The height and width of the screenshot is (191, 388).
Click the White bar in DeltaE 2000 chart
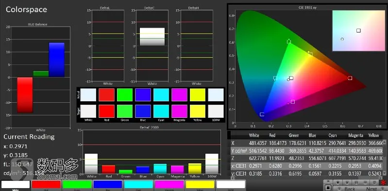click(91, 163)
